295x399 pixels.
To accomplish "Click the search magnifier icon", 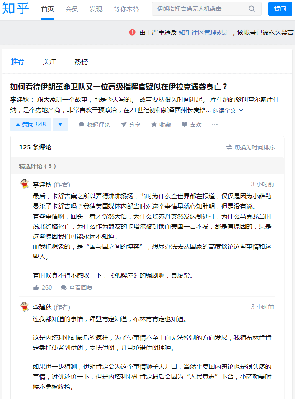I will pos(251,9).
